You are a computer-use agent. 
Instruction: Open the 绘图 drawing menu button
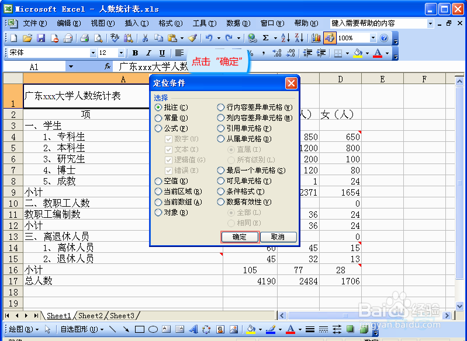click(24, 329)
